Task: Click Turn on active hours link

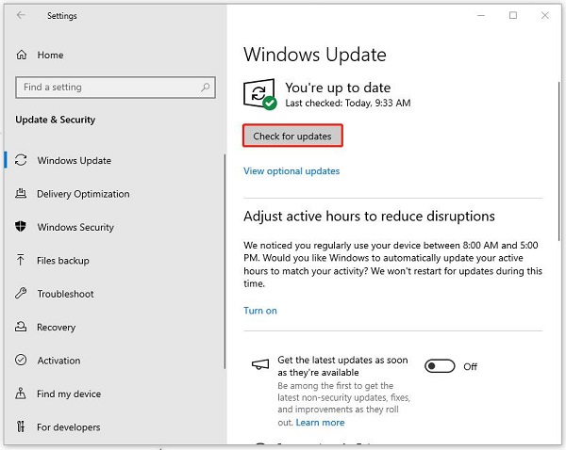Action: pos(260,311)
